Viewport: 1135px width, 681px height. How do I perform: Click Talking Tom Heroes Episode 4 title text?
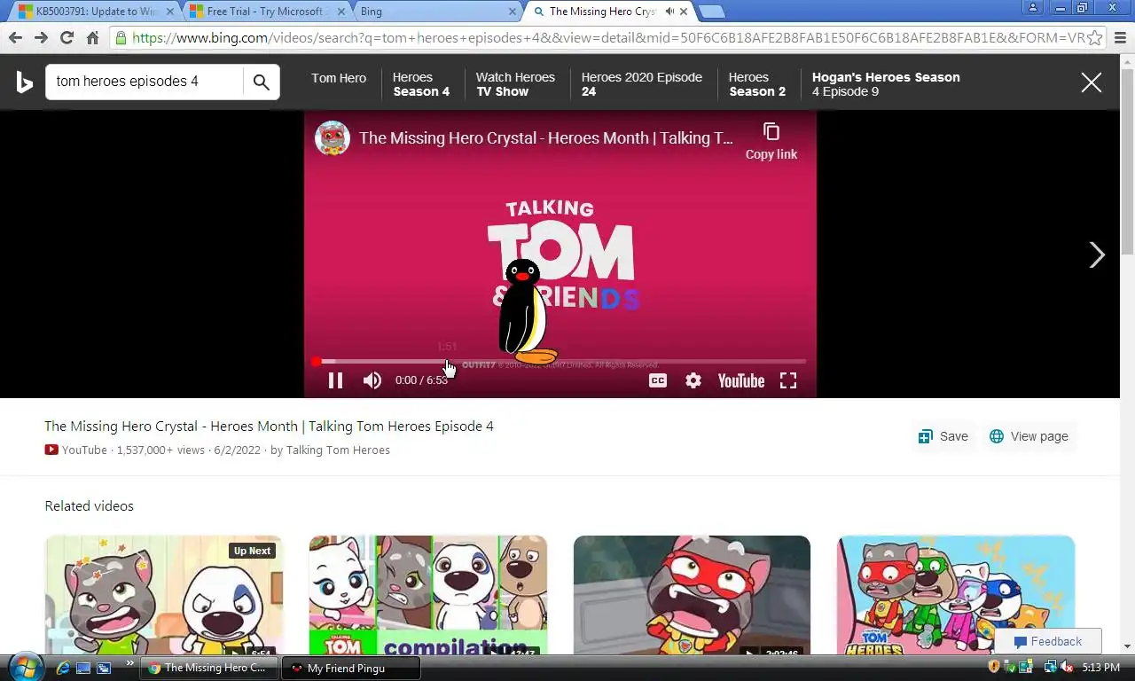pos(269,427)
